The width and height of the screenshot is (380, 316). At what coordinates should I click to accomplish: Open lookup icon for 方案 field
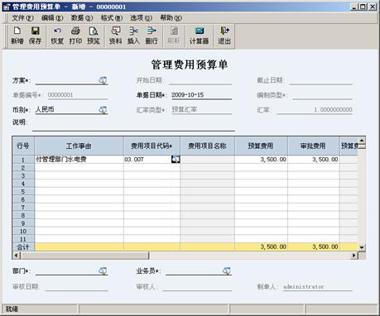point(103,80)
